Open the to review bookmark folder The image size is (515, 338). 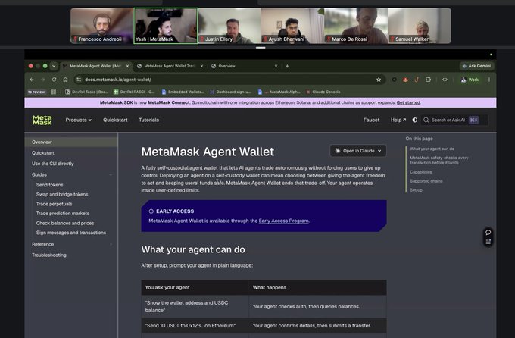pos(36,92)
